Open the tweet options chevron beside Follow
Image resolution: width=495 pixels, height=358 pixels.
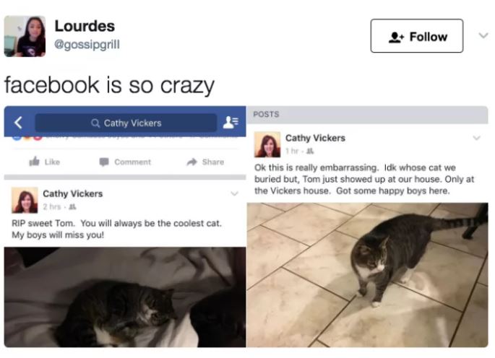click(483, 35)
